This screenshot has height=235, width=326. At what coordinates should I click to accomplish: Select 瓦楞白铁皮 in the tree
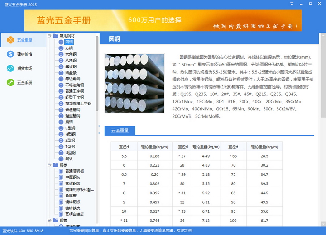tap(75, 214)
